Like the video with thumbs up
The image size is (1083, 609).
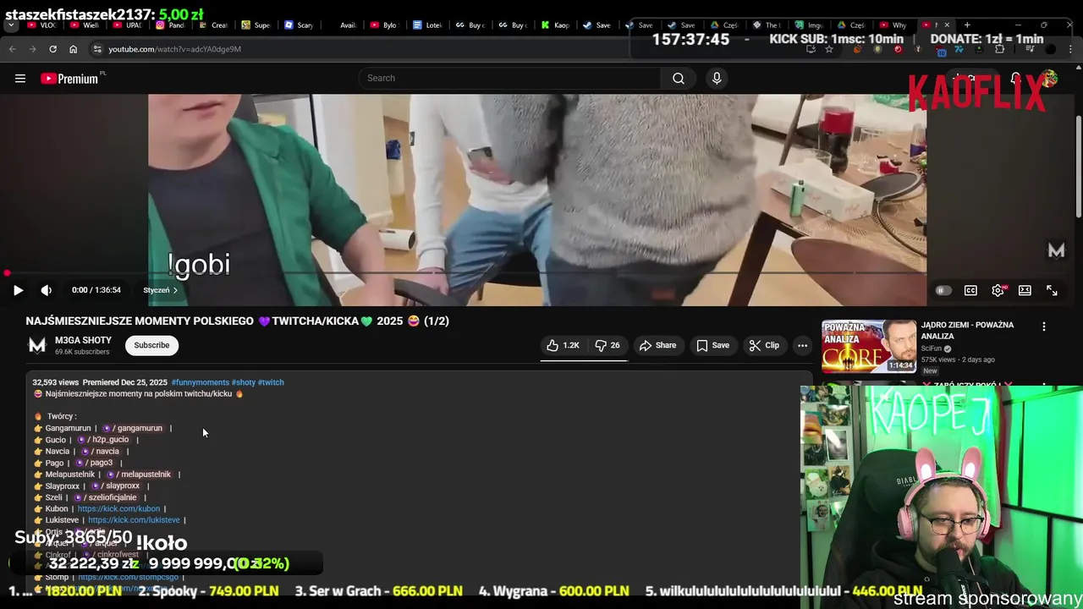[563, 345]
